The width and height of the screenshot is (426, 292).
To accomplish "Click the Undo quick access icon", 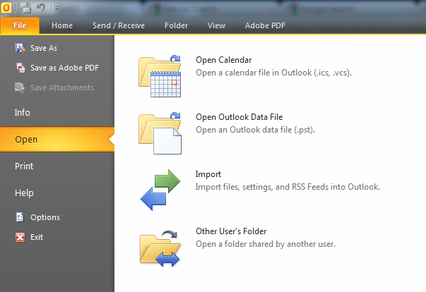I will (41, 7).
